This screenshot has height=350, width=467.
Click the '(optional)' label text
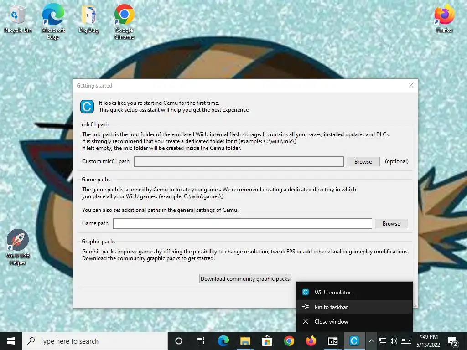coord(396,161)
